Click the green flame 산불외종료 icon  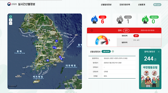145,19
